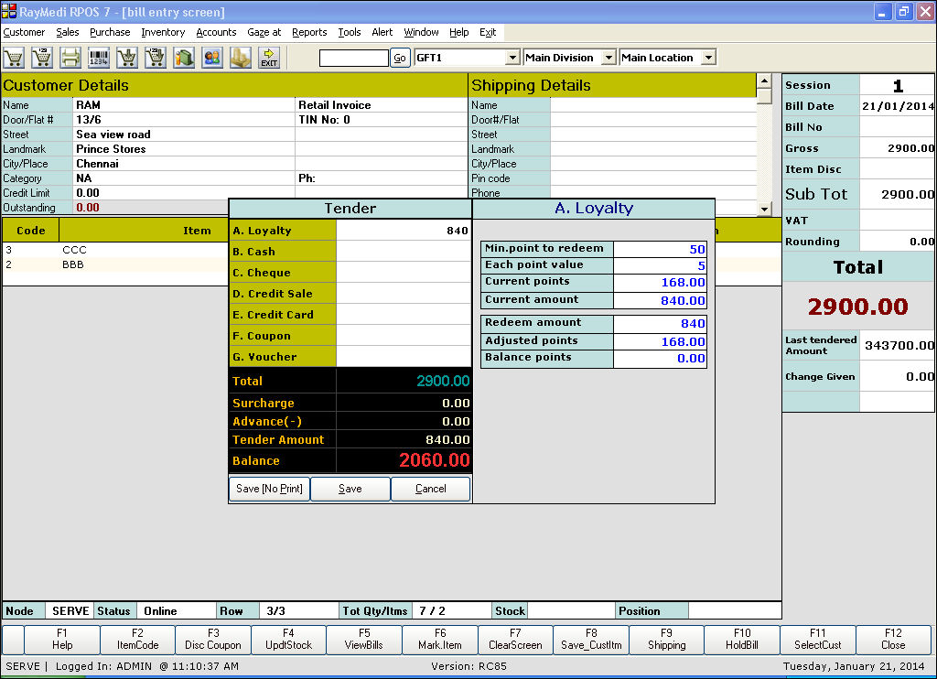This screenshot has height=679, width=937.
Task: Click the barcode 1234 toolbar icon
Action: (x=99, y=58)
